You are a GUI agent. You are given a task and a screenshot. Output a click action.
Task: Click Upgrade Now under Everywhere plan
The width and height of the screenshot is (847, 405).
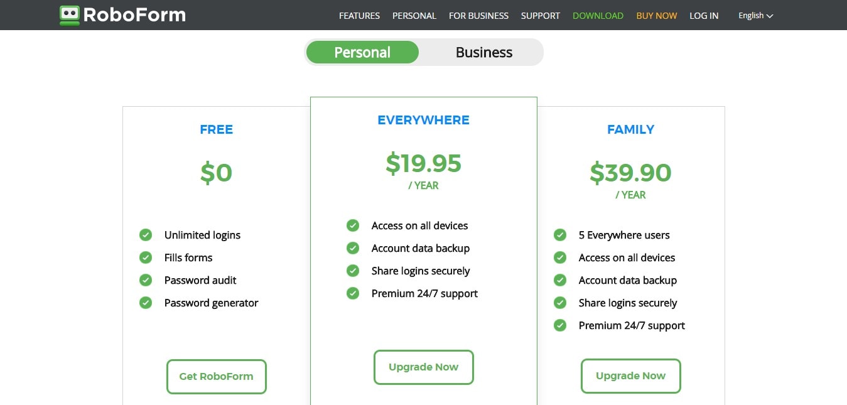pos(424,367)
